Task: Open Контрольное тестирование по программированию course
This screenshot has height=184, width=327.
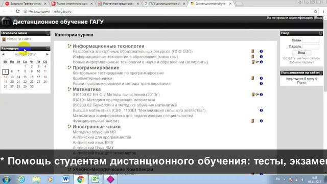Action: (x=118, y=73)
